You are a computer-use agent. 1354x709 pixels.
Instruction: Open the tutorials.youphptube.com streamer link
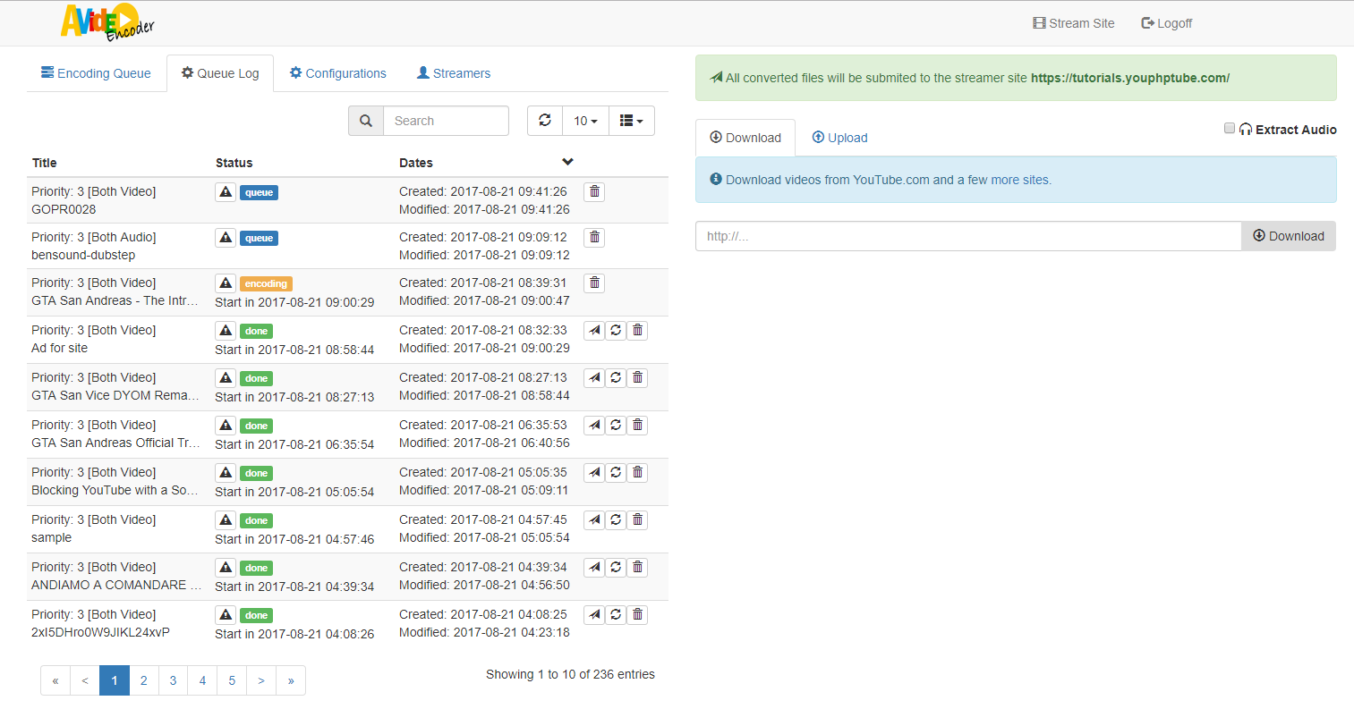tap(1129, 78)
